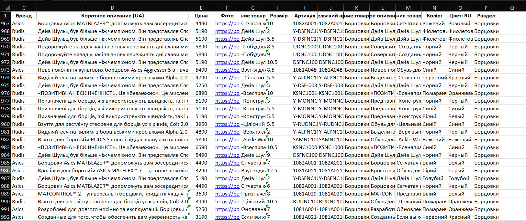Select column D by its header letter

112,8
